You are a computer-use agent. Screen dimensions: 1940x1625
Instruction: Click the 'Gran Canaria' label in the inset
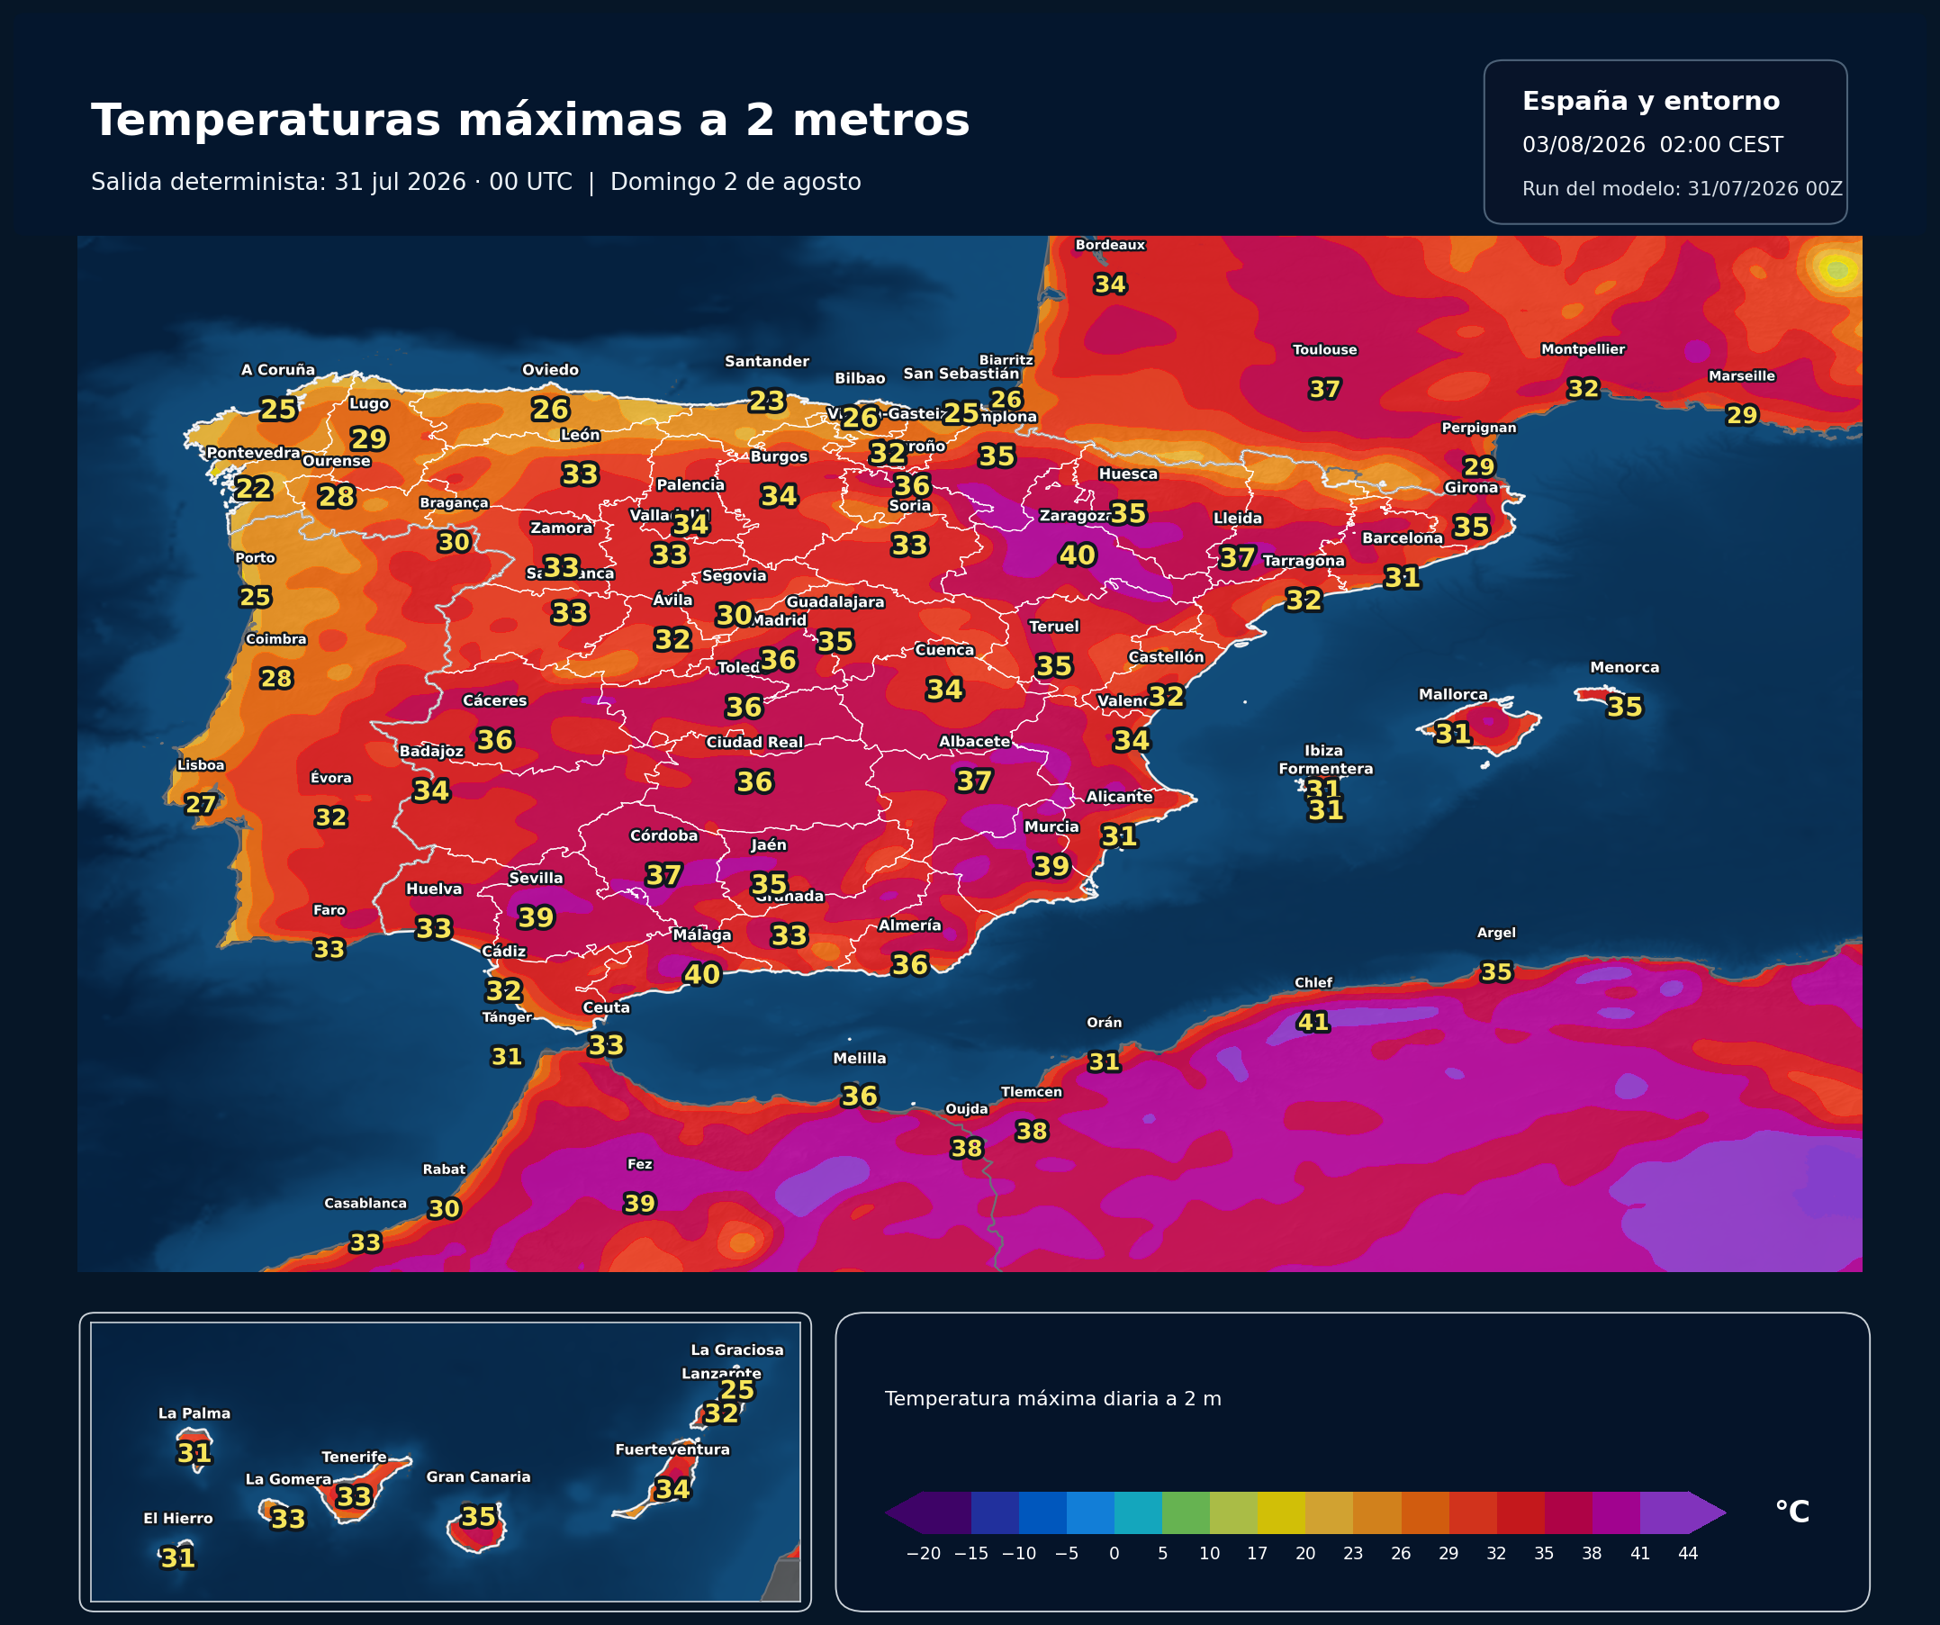[479, 1477]
